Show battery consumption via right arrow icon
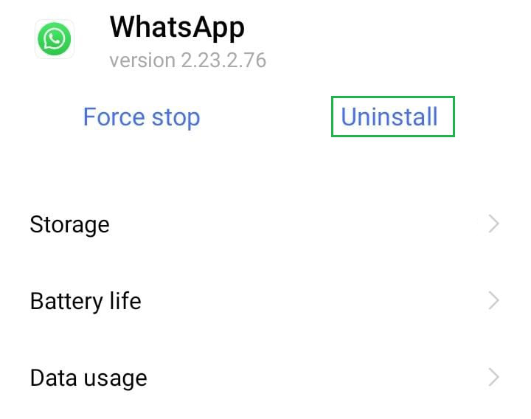Viewport: 531px width, 419px height. (x=493, y=300)
